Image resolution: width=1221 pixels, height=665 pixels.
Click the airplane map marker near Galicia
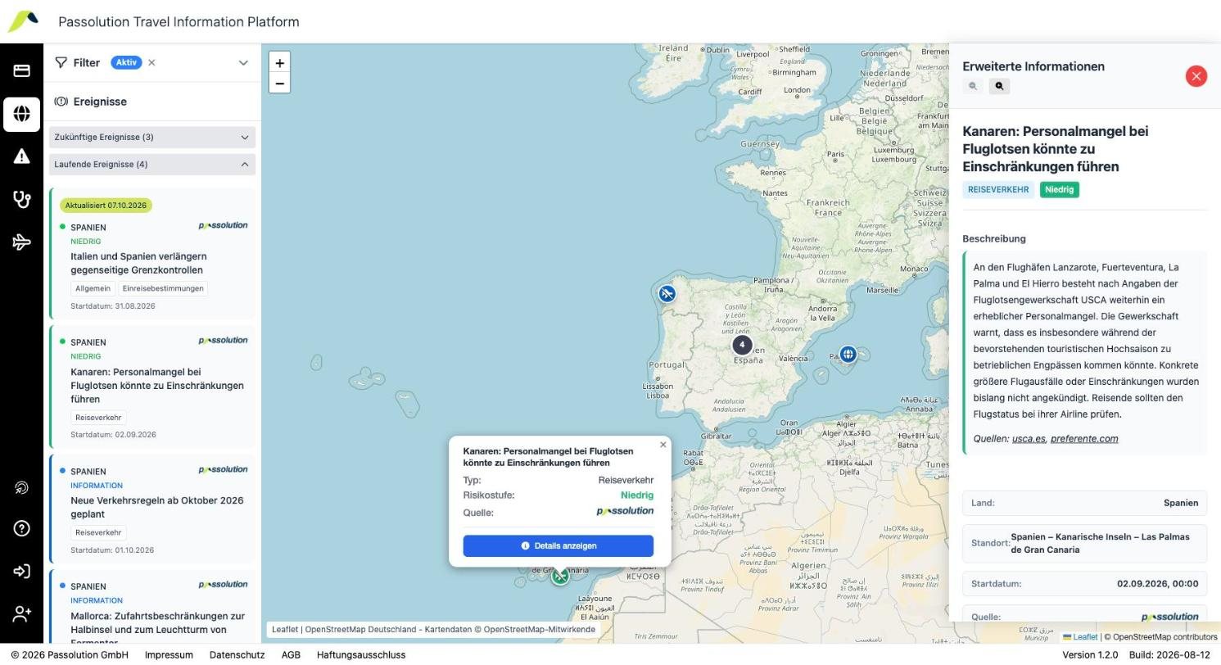click(667, 293)
